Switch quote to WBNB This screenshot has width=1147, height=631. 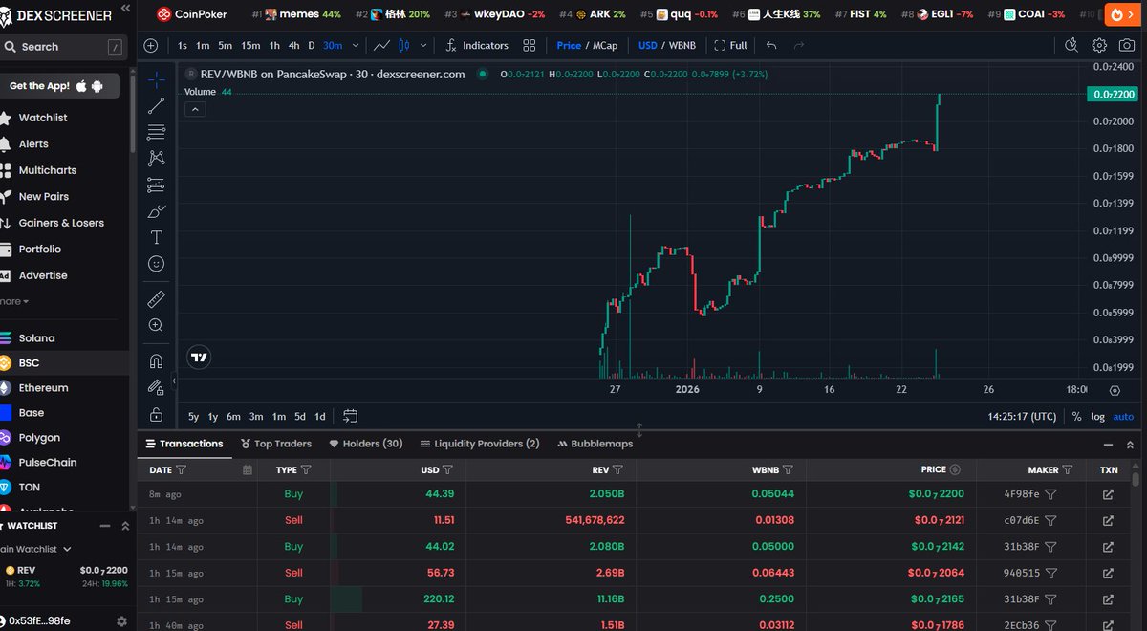pyautogui.click(x=682, y=45)
